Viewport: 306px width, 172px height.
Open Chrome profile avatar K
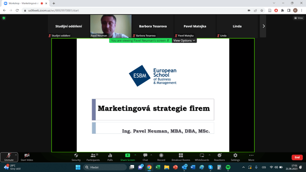[295, 11]
